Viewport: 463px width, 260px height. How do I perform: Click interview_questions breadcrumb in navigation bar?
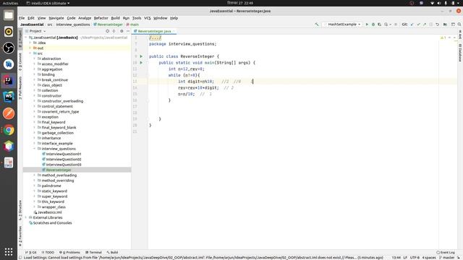pyautogui.click(x=73, y=25)
